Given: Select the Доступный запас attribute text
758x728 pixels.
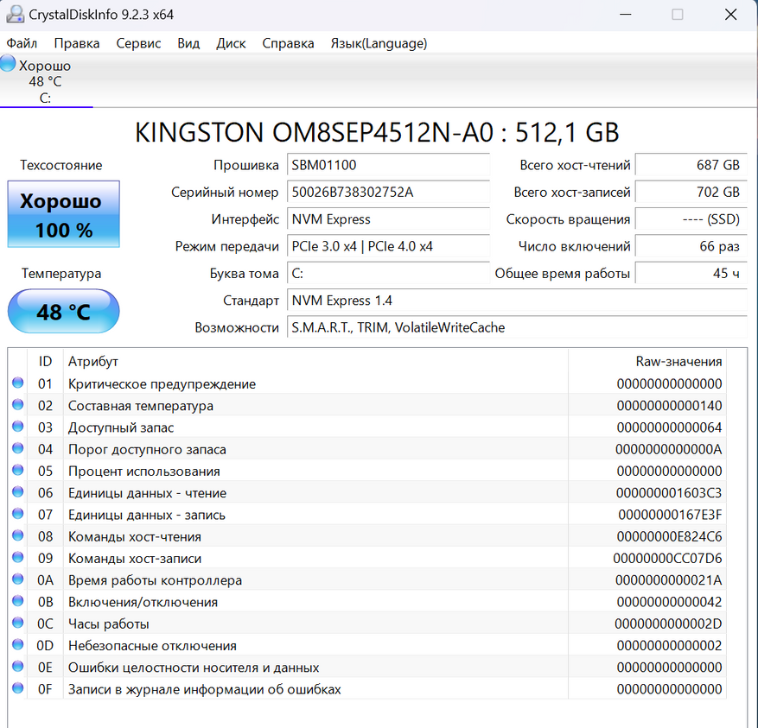Looking at the screenshot, I should pyautogui.click(x=121, y=427).
